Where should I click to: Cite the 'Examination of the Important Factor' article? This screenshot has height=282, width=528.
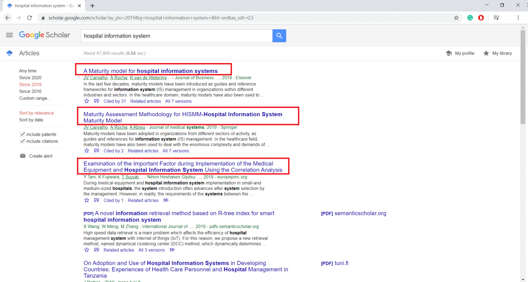click(x=96, y=200)
